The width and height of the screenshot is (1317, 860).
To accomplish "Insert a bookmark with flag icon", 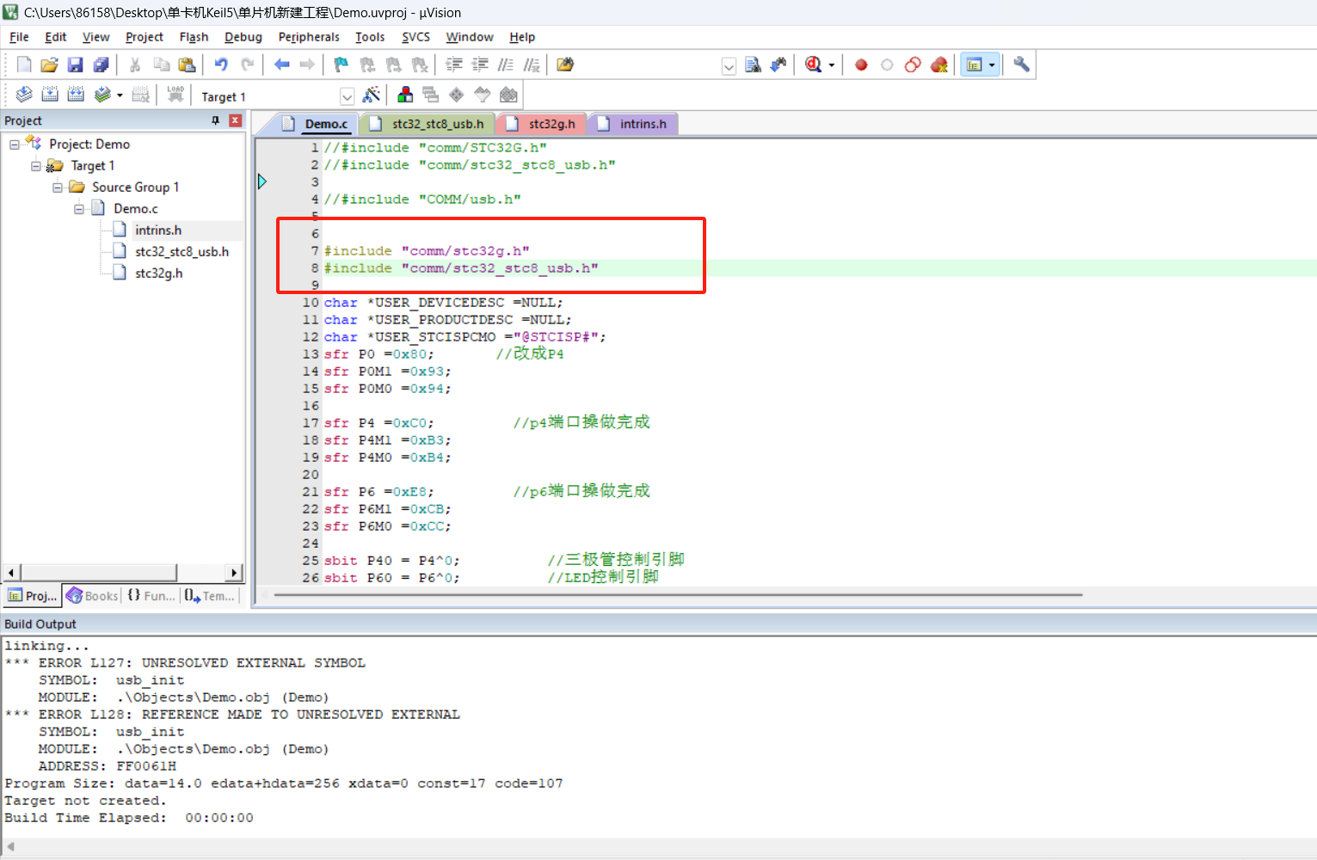I will point(342,64).
